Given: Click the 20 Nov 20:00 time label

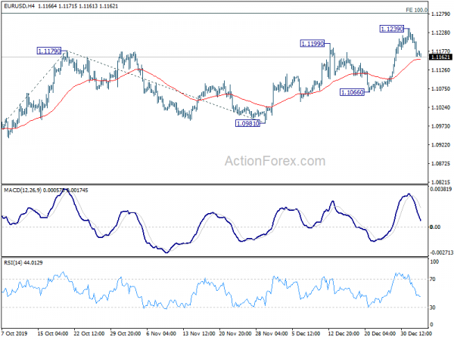Looking at the screenshot, I should pyautogui.click(x=235, y=333).
